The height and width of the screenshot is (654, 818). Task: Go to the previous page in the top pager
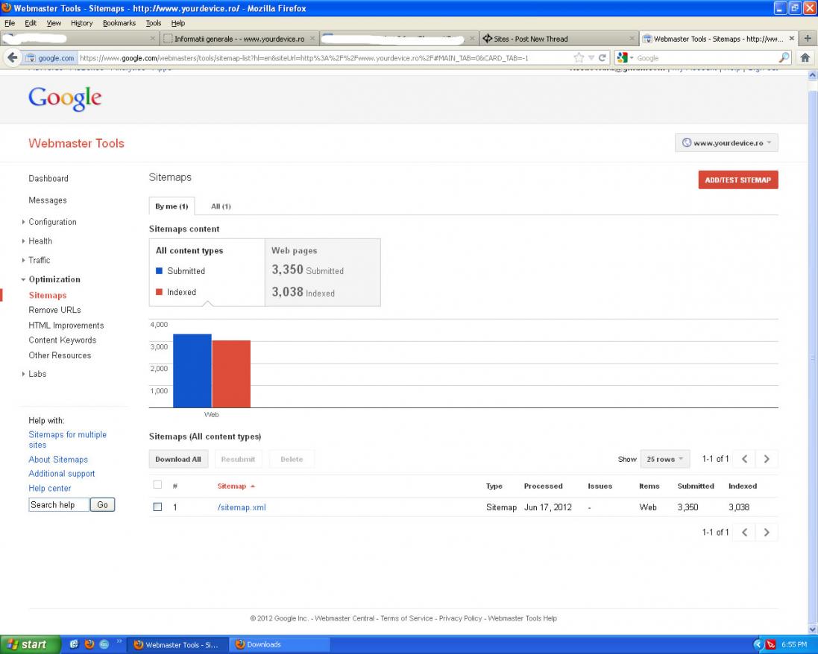[x=744, y=459]
